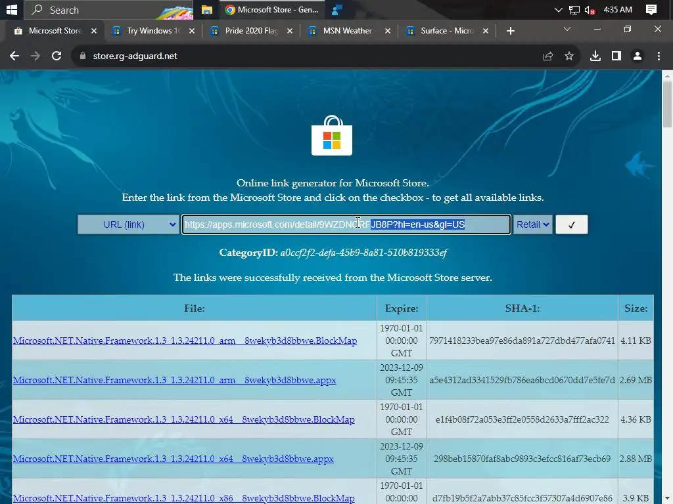The image size is (673, 504).
Task: Download arm BlockMap NET Native Framework file
Action: (185, 341)
